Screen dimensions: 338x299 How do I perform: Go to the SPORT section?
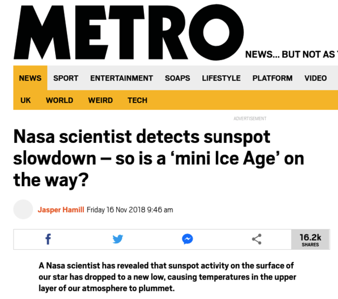click(x=66, y=78)
